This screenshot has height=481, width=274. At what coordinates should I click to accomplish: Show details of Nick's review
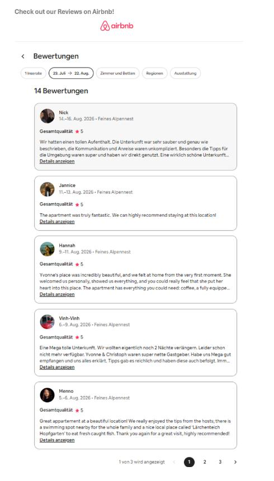click(57, 161)
